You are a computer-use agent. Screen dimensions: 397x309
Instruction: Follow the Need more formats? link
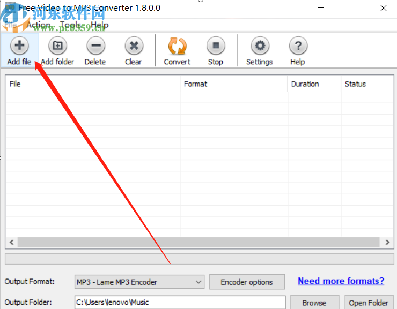tap(341, 281)
